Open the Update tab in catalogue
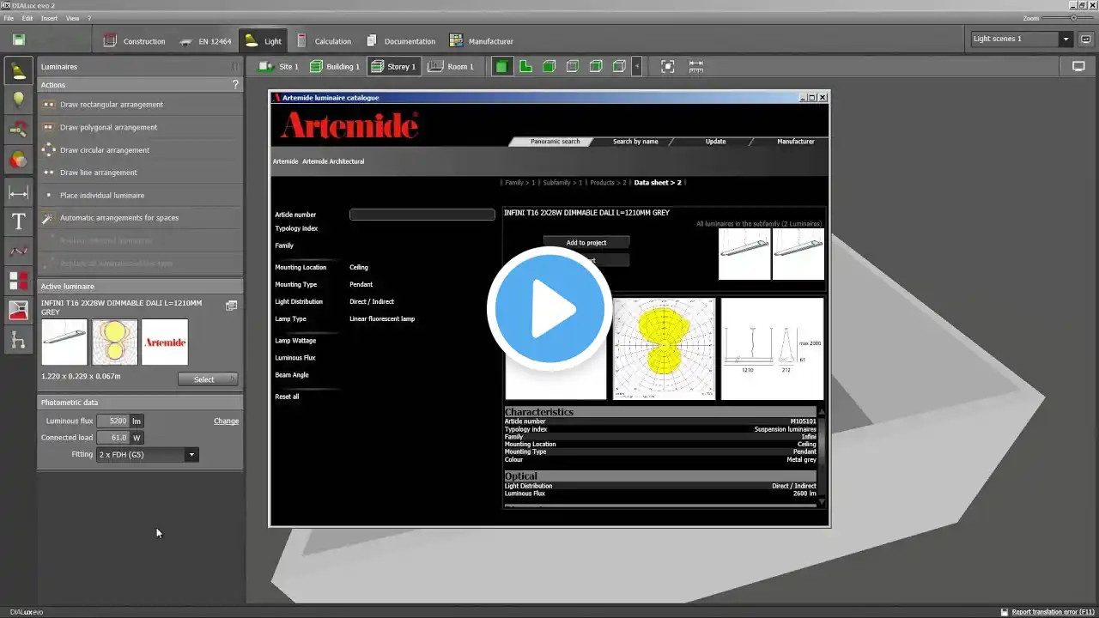Image resolution: width=1099 pixels, height=618 pixels. 715,142
